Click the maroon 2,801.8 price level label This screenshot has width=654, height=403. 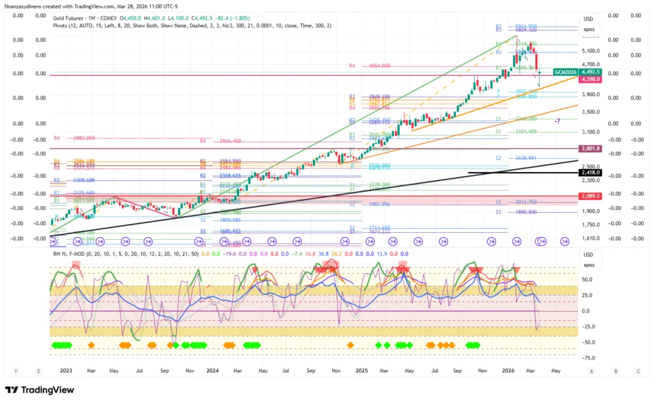point(588,149)
